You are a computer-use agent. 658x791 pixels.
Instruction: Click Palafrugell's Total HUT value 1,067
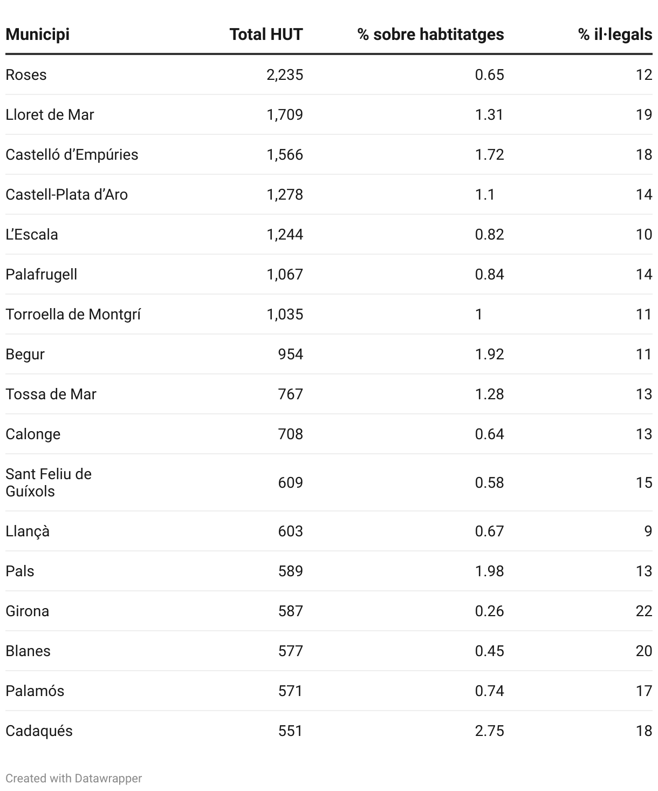coord(285,274)
